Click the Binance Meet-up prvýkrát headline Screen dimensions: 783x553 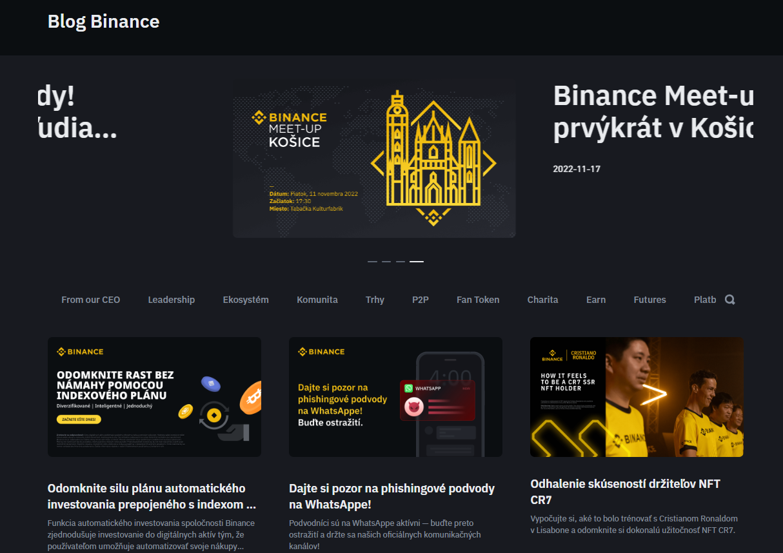click(x=653, y=113)
